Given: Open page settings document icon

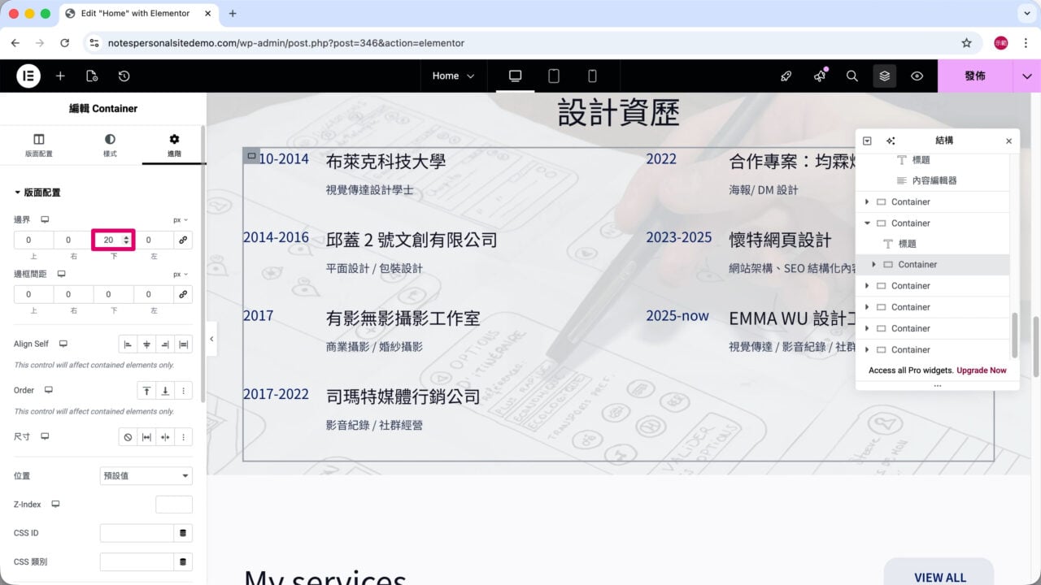Looking at the screenshot, I should point(92,76).
